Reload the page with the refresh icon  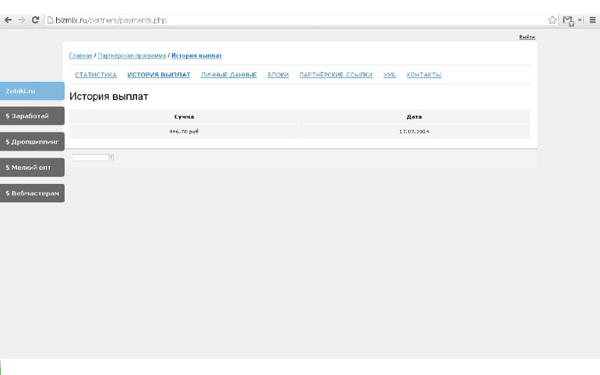click(x=35, y=20)
